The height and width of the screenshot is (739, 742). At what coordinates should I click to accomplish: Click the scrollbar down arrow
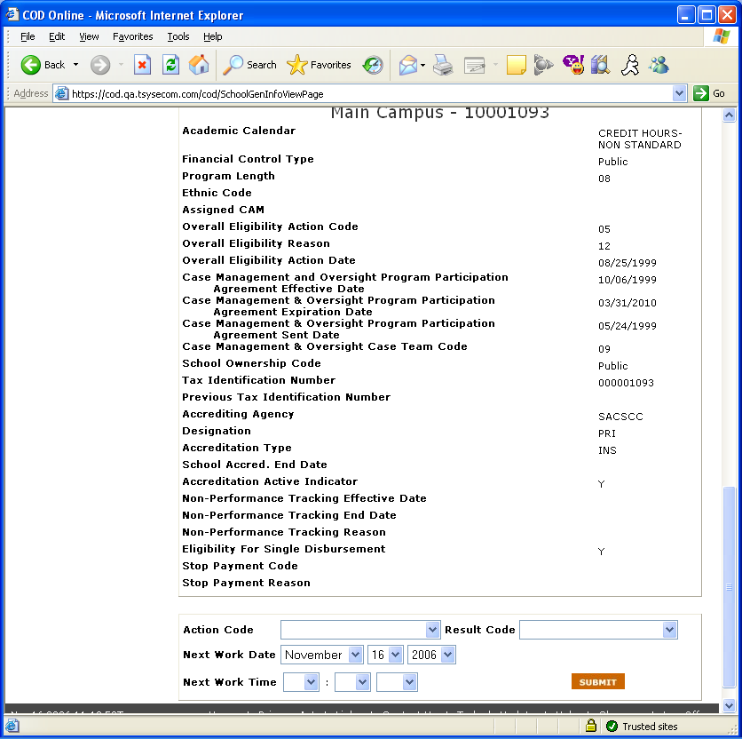(729, 705)
